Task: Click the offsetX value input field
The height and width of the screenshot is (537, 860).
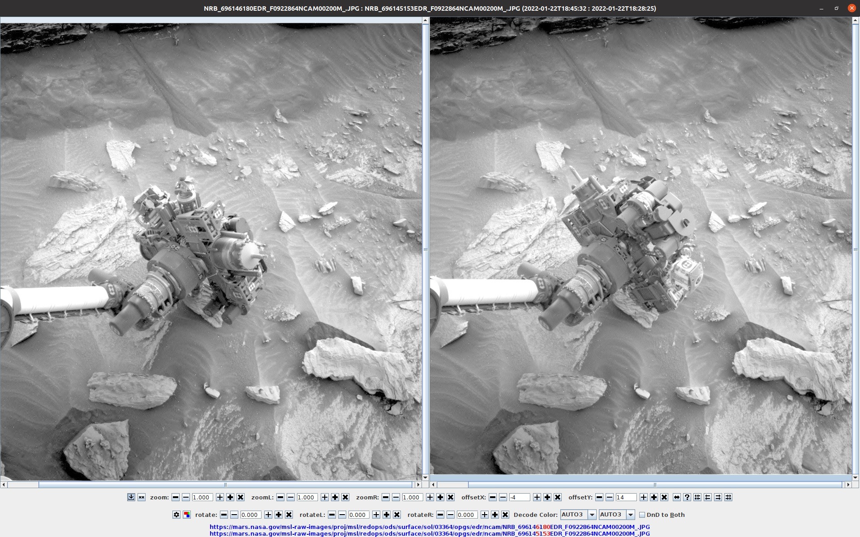Action: (520, 497)
